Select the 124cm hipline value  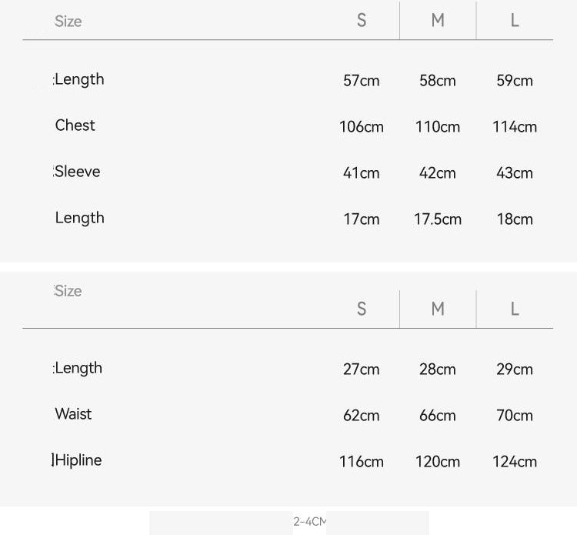pos(515,462)
